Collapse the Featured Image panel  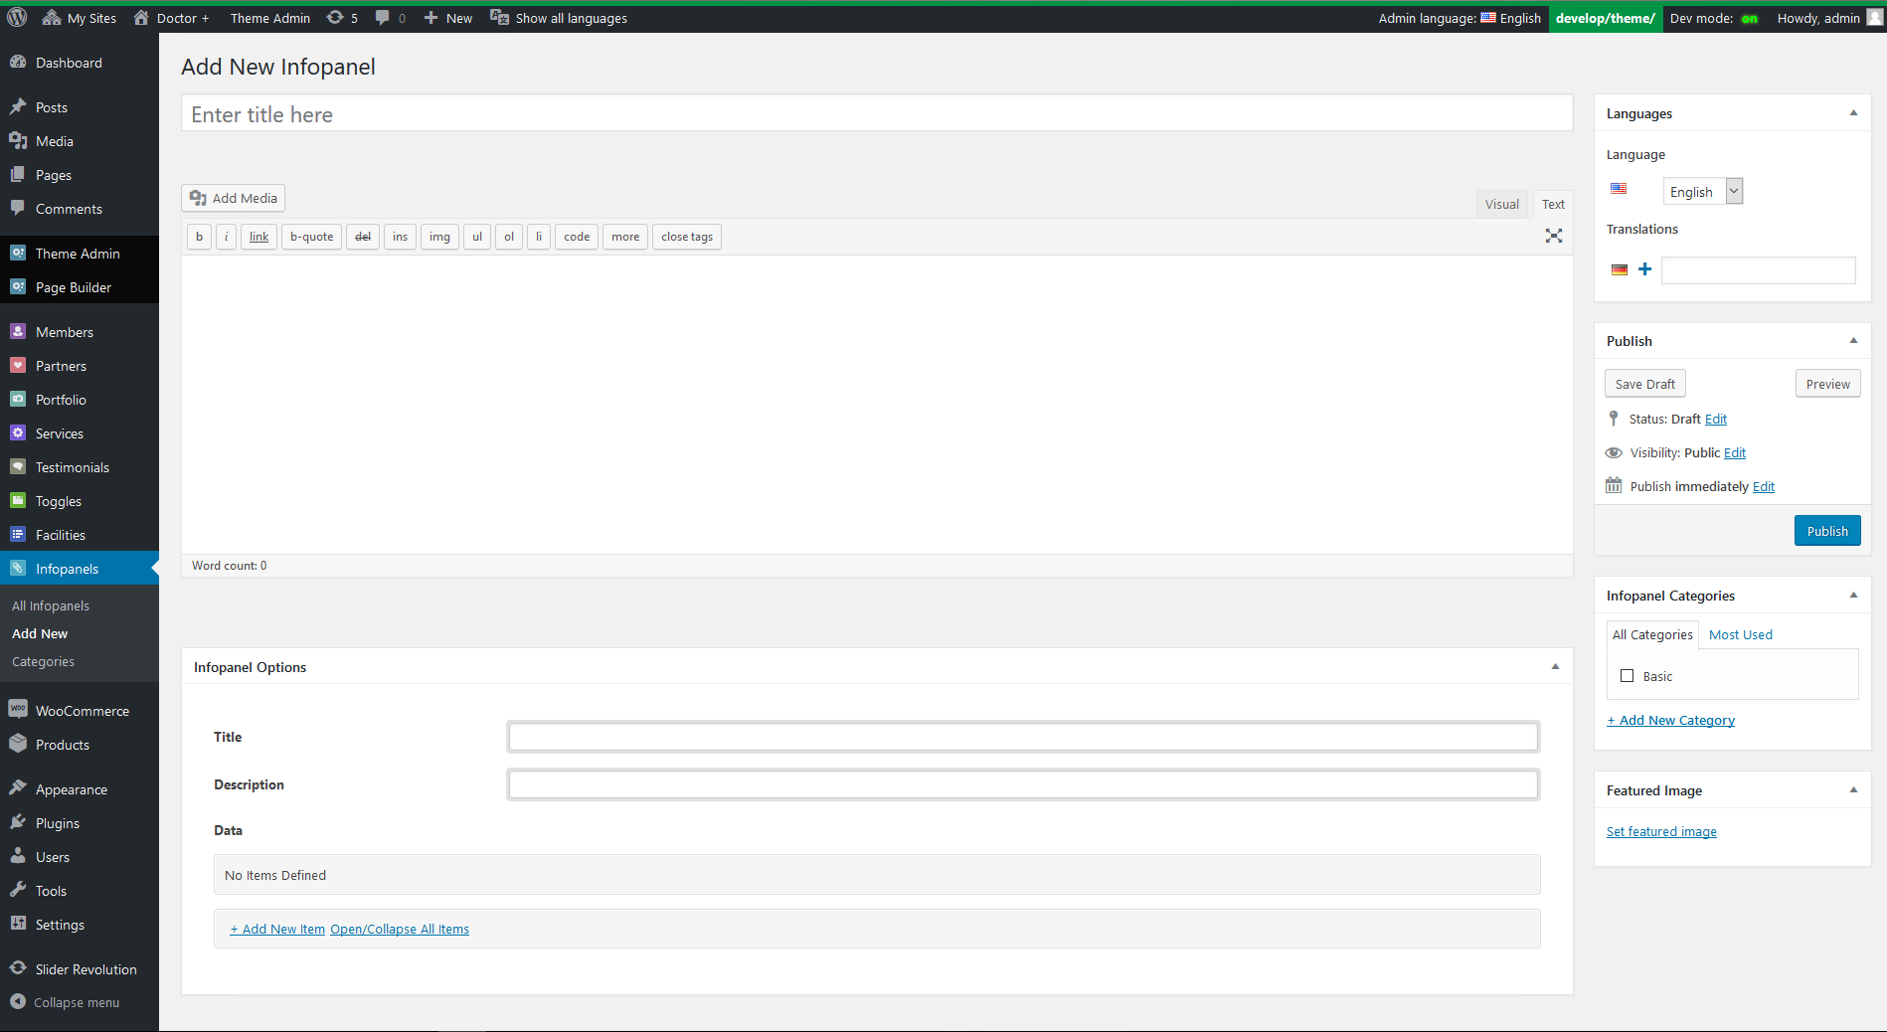click(x=1853, y=789)
